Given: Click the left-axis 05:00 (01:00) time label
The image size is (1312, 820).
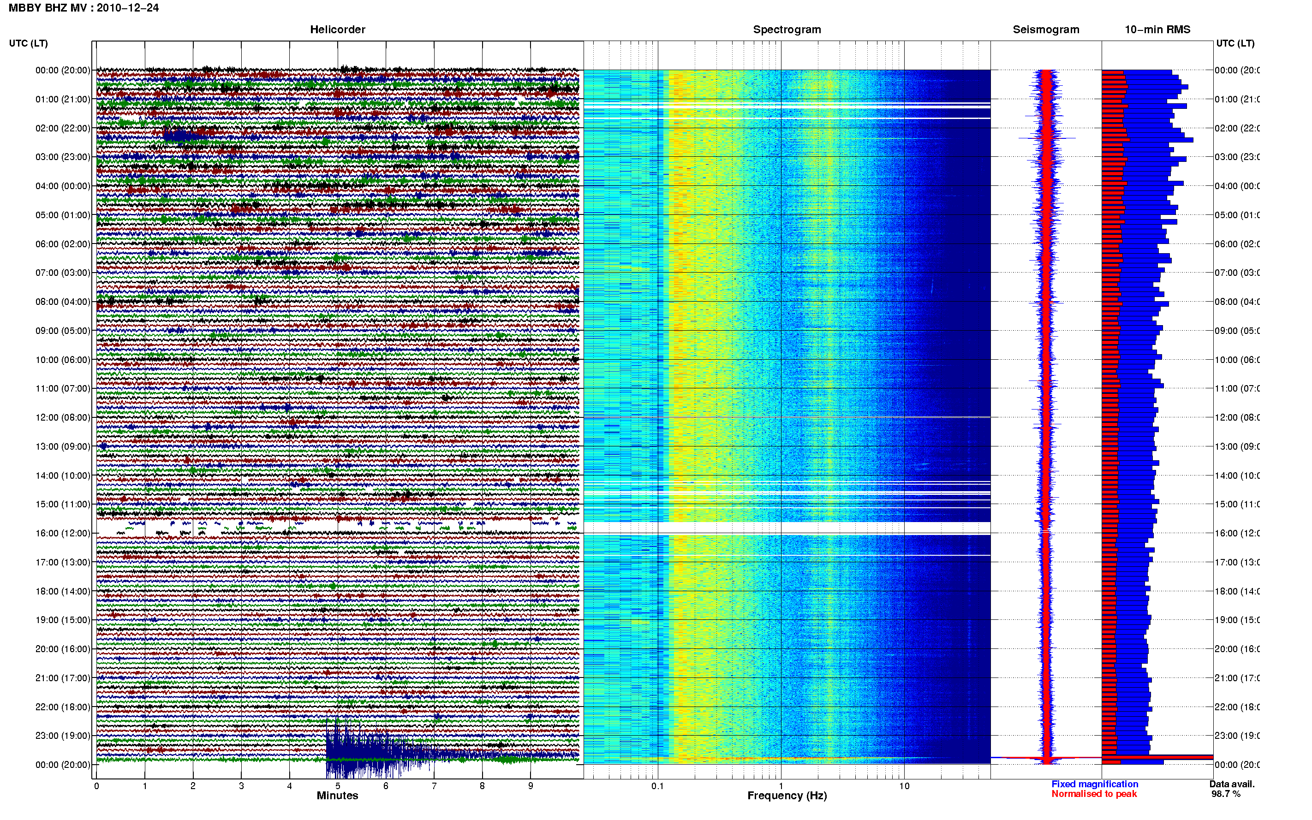Looking at the screenshot, I should tap(63, 215).
